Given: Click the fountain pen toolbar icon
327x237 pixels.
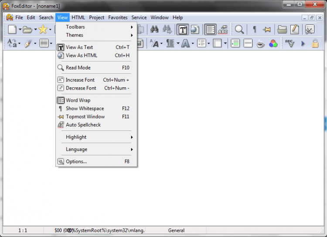Looking at the screenshot, I should [28, 44].
